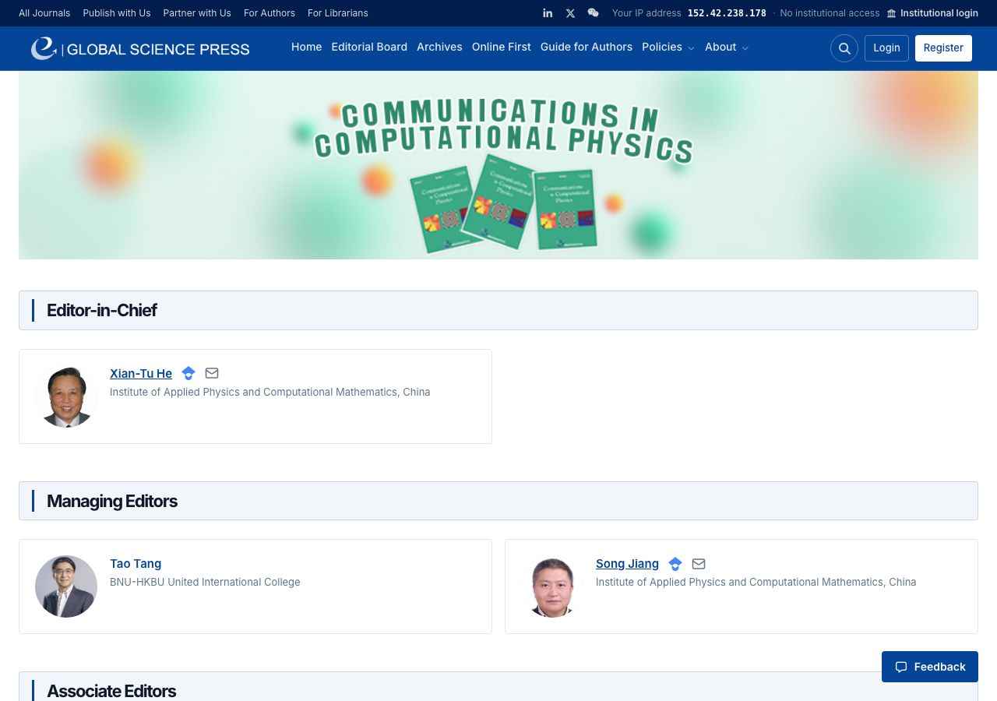Image resolution: width=997 pixels, height=701 pixels.
Task: Open the For Librarians link
Action: [338, 13]
